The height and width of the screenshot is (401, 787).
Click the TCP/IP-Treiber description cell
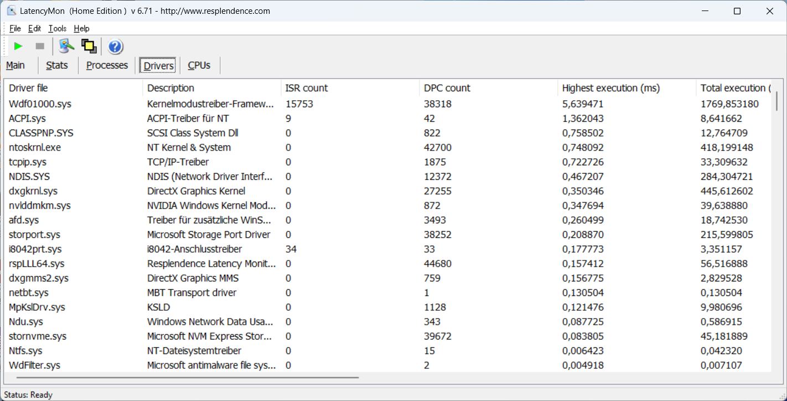click(x=178, y=162)
